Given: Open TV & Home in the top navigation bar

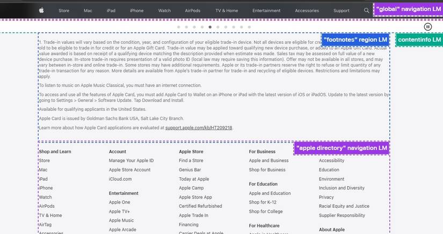Looking at the screenshot, I should pos(227,11).
